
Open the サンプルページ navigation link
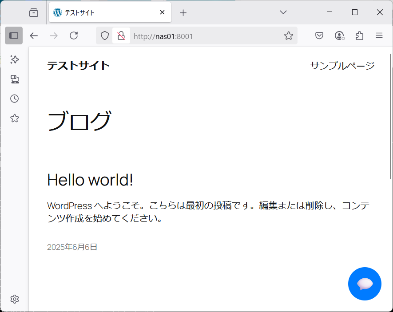pyautogui.click(x=342, y=66)
